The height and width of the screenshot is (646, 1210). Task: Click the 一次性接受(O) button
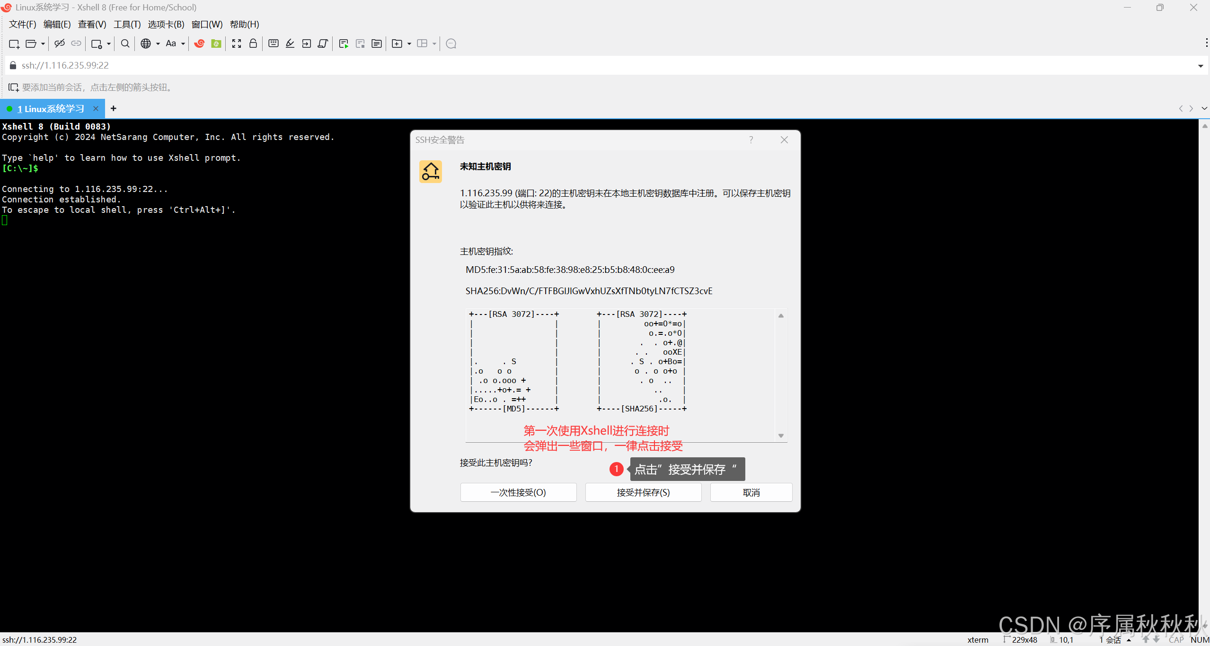point(518,492)
